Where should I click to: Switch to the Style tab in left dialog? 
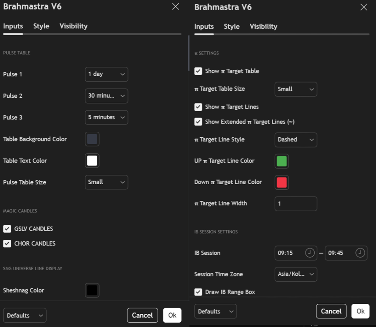coord(41,26)
